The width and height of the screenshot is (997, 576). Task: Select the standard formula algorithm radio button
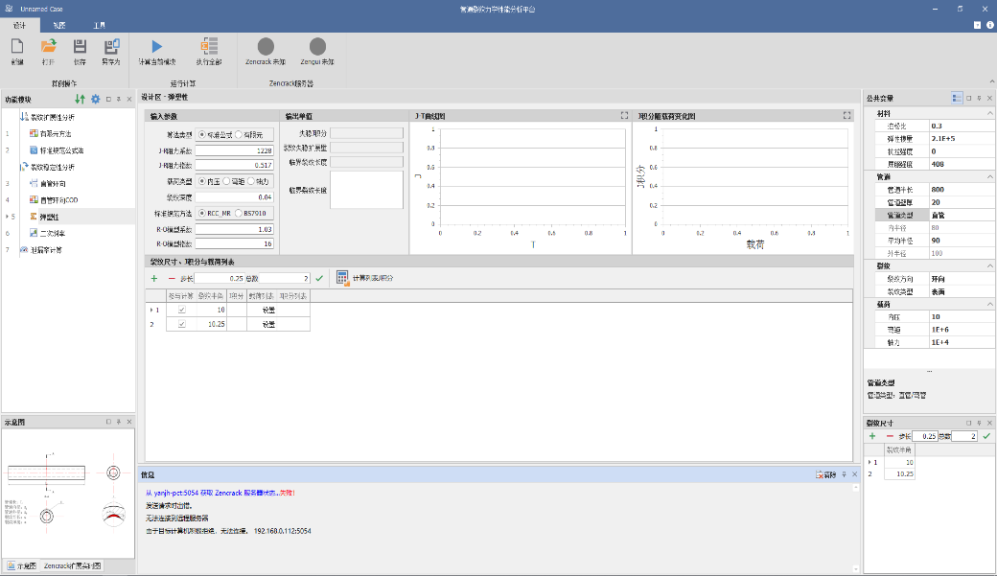coord(202,135)
